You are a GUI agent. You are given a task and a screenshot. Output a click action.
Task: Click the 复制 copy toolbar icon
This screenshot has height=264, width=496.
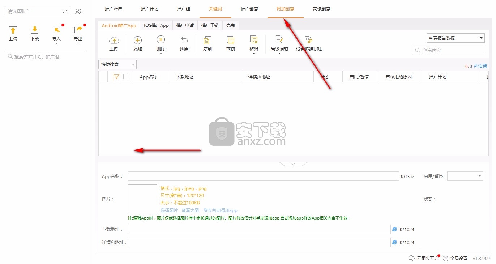208,40
